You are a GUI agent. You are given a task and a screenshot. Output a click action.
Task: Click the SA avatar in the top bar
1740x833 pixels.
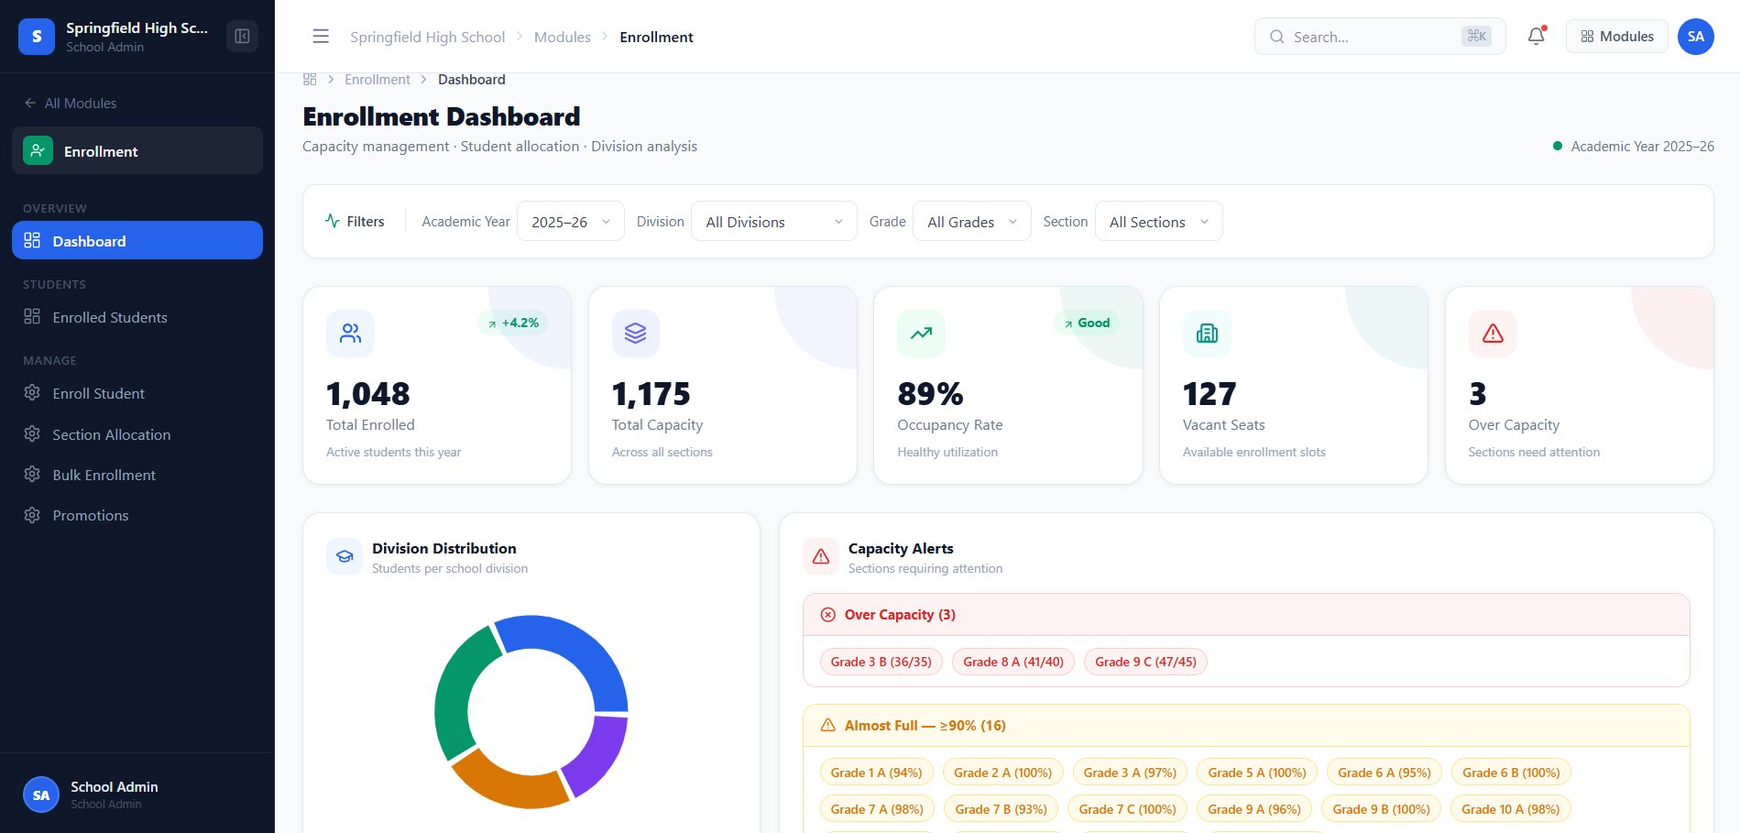pos(1696,37)
